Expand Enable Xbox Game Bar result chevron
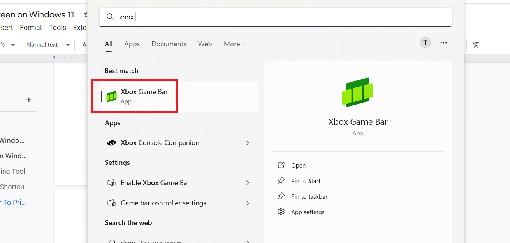This screenshot has height=243, width=510. [248, 183]
